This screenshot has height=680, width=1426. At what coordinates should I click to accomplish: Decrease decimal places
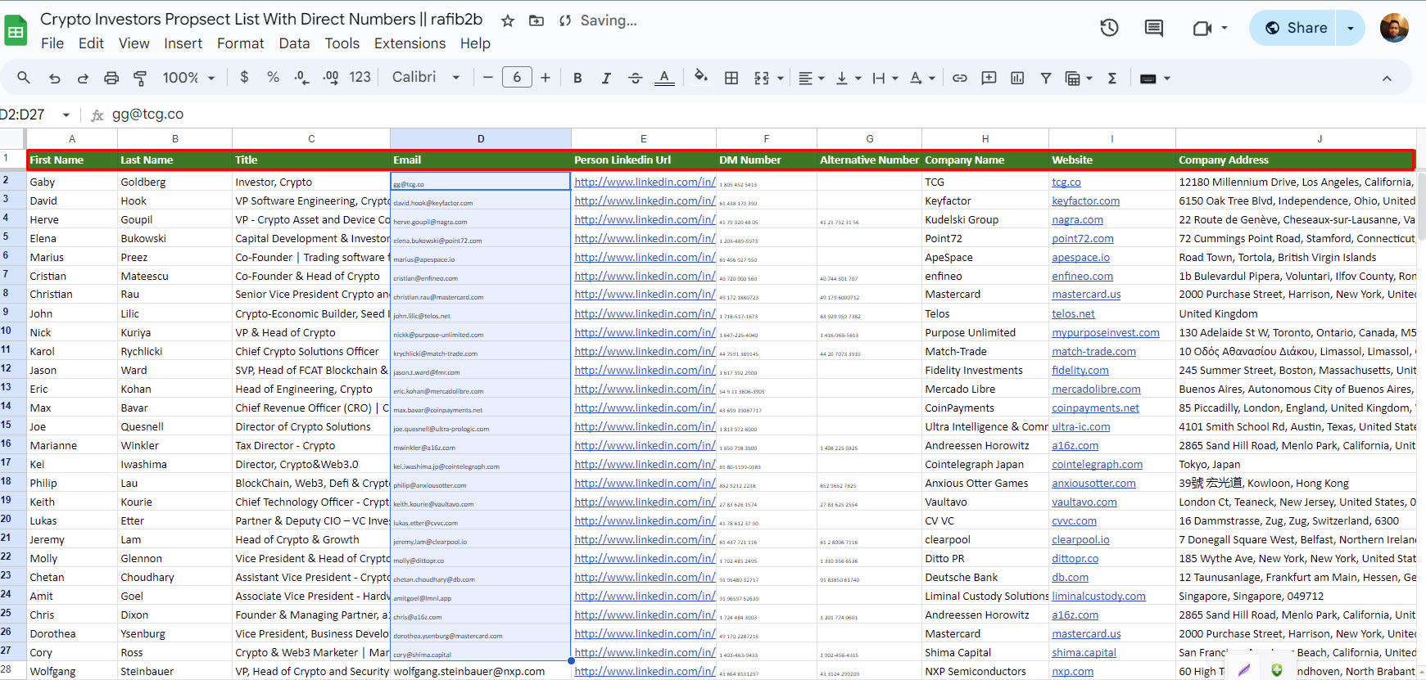(301, 78)
